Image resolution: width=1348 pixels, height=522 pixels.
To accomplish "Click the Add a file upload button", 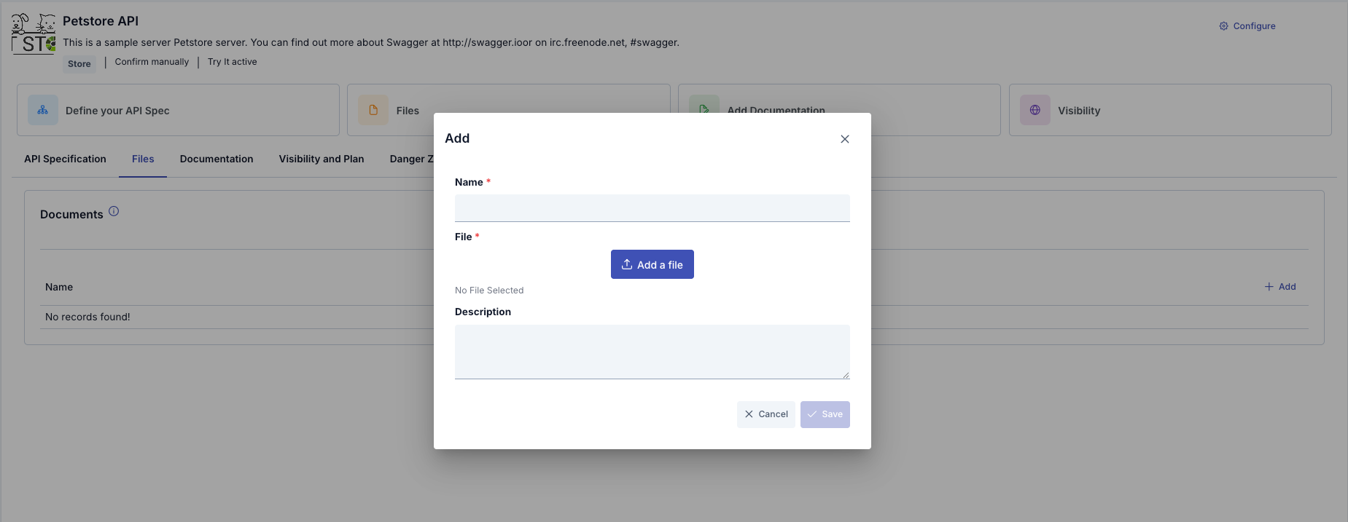I will click(652, 265).
